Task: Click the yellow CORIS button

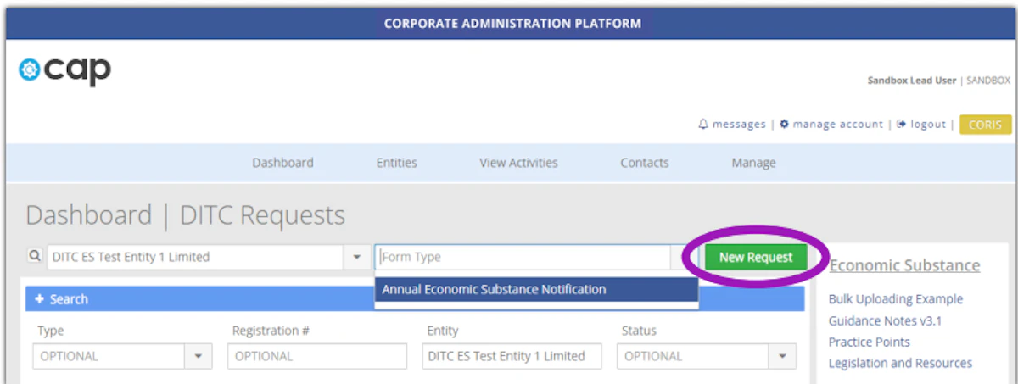Action: [985, 125]
